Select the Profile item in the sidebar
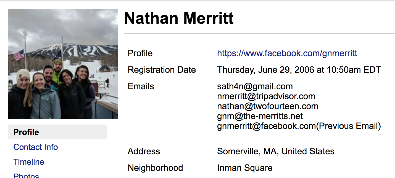 tap(57, 132)
